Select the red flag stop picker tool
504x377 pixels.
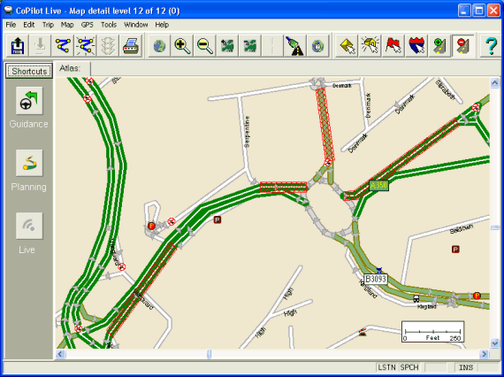pos(393,46)
